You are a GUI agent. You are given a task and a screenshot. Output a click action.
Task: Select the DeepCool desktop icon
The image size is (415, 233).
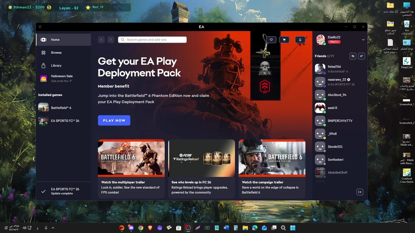click(407, 63)
